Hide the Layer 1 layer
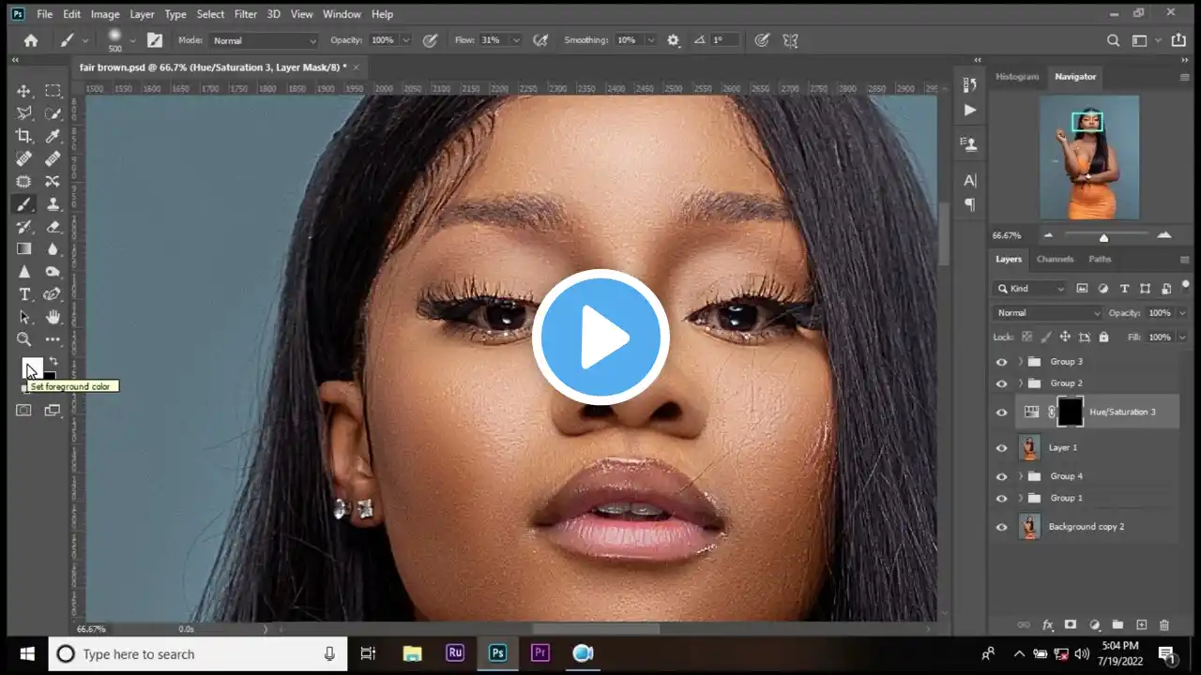The height and width of the screenshot is (675, 1201). (x=1001, y=448)
